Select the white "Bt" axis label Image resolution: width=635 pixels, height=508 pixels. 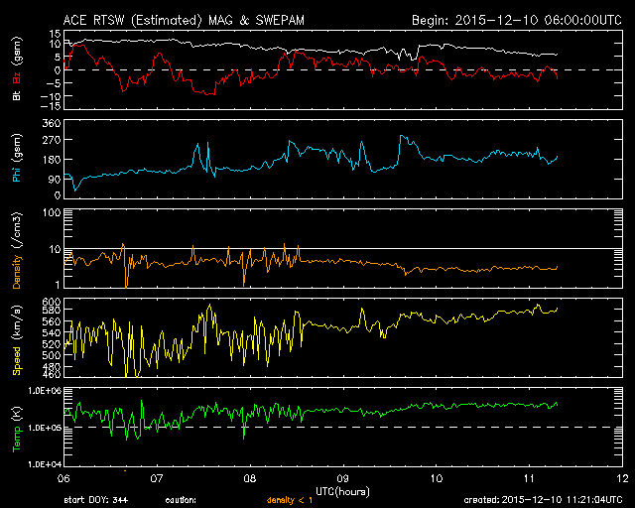point(17,95)
